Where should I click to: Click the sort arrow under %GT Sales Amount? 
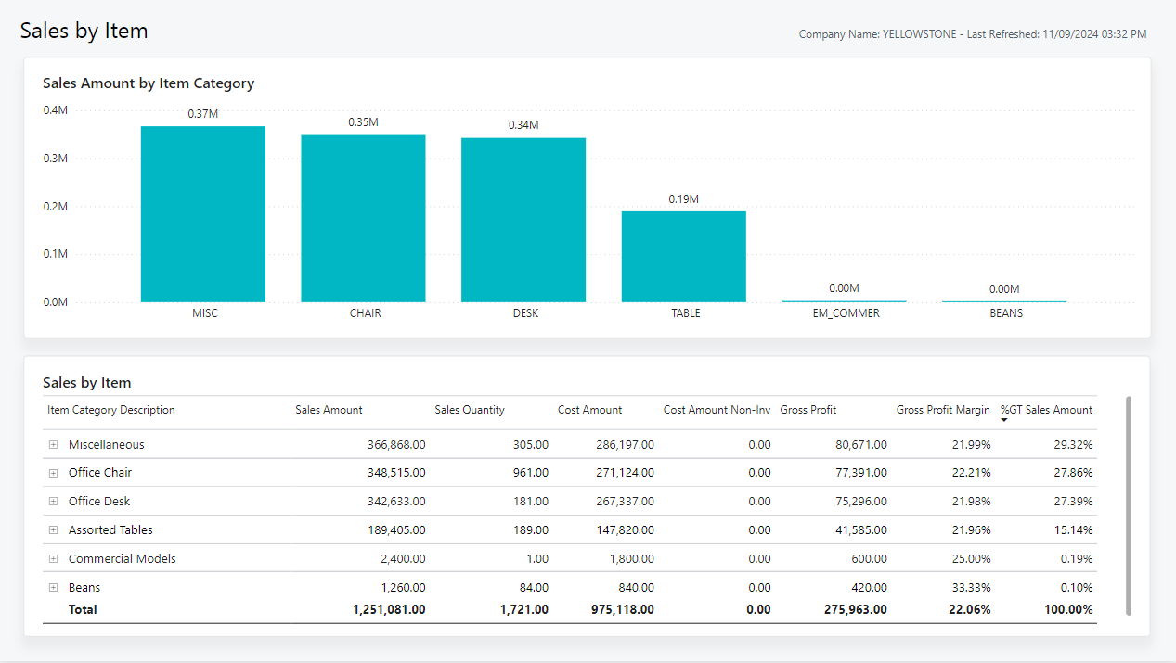click(x=1004, y=421)
